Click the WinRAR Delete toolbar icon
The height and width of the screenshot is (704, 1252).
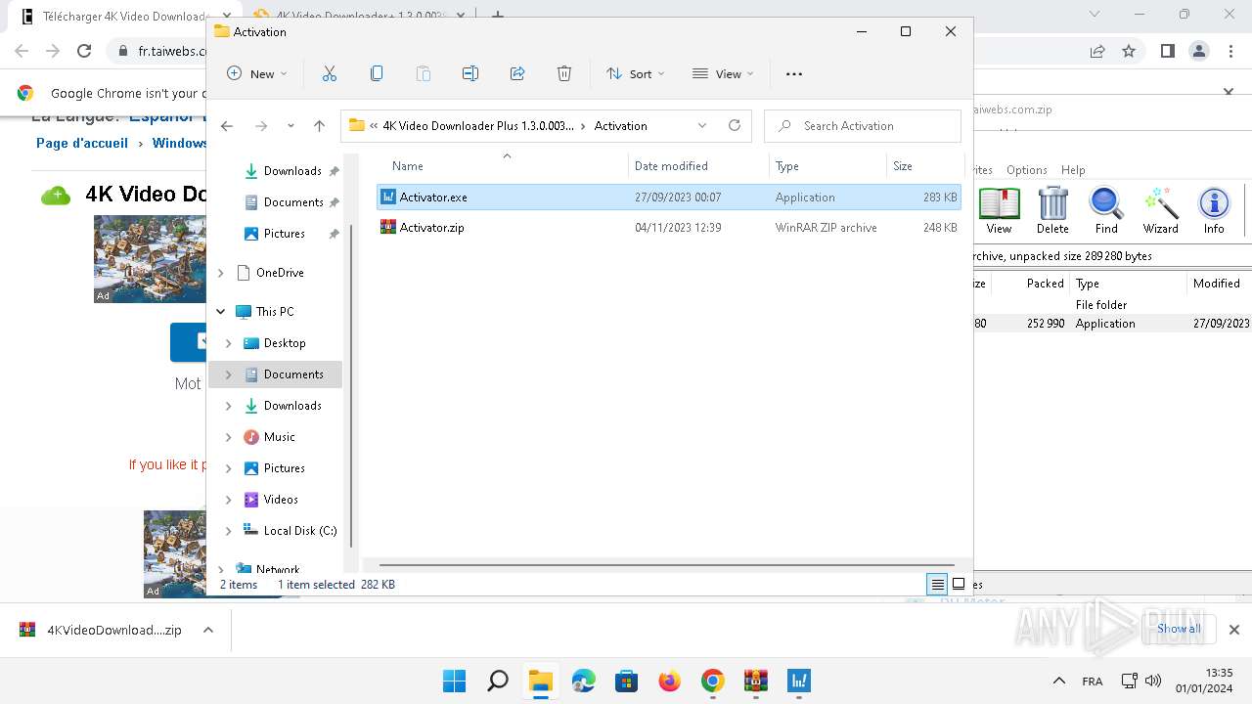(x=1052, y=210)
